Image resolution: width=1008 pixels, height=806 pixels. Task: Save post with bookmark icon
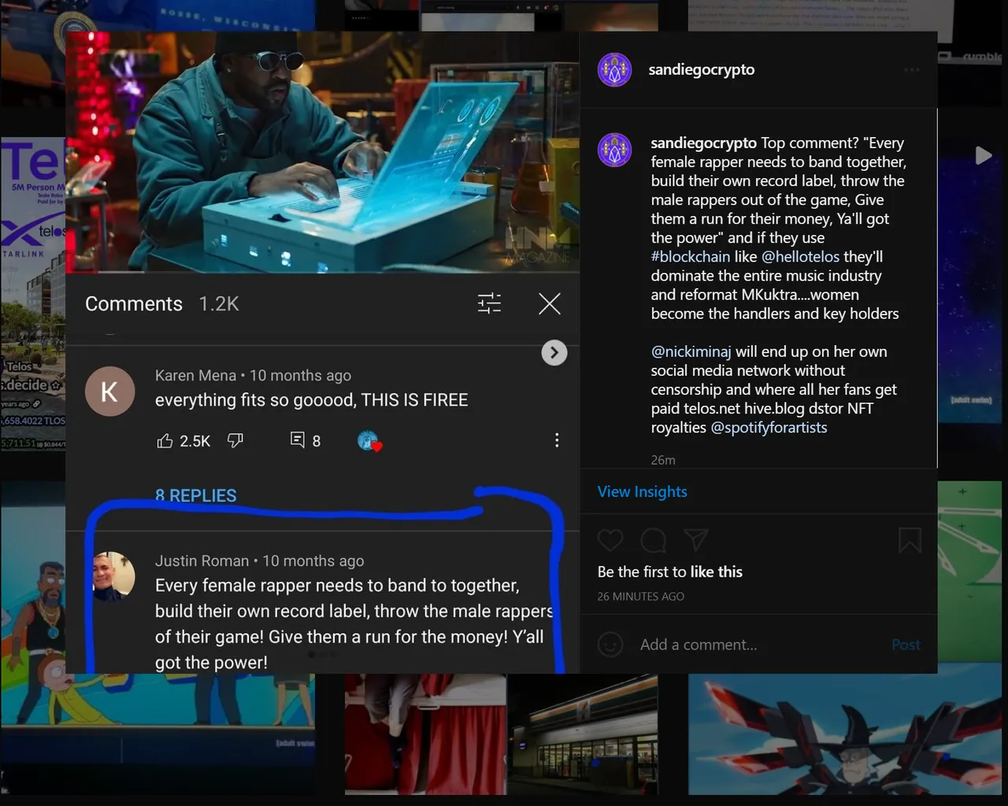point(910,540)
